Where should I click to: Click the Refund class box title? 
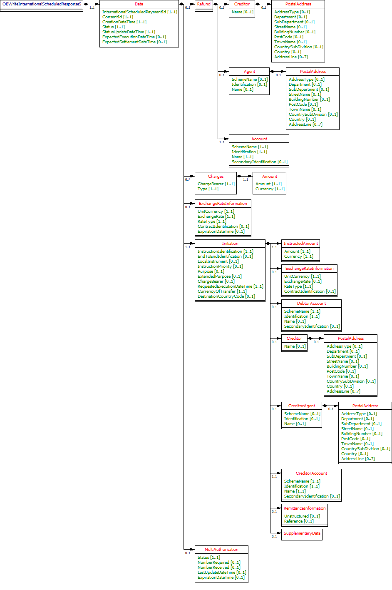pyautogui.click(x=204, y=4)
